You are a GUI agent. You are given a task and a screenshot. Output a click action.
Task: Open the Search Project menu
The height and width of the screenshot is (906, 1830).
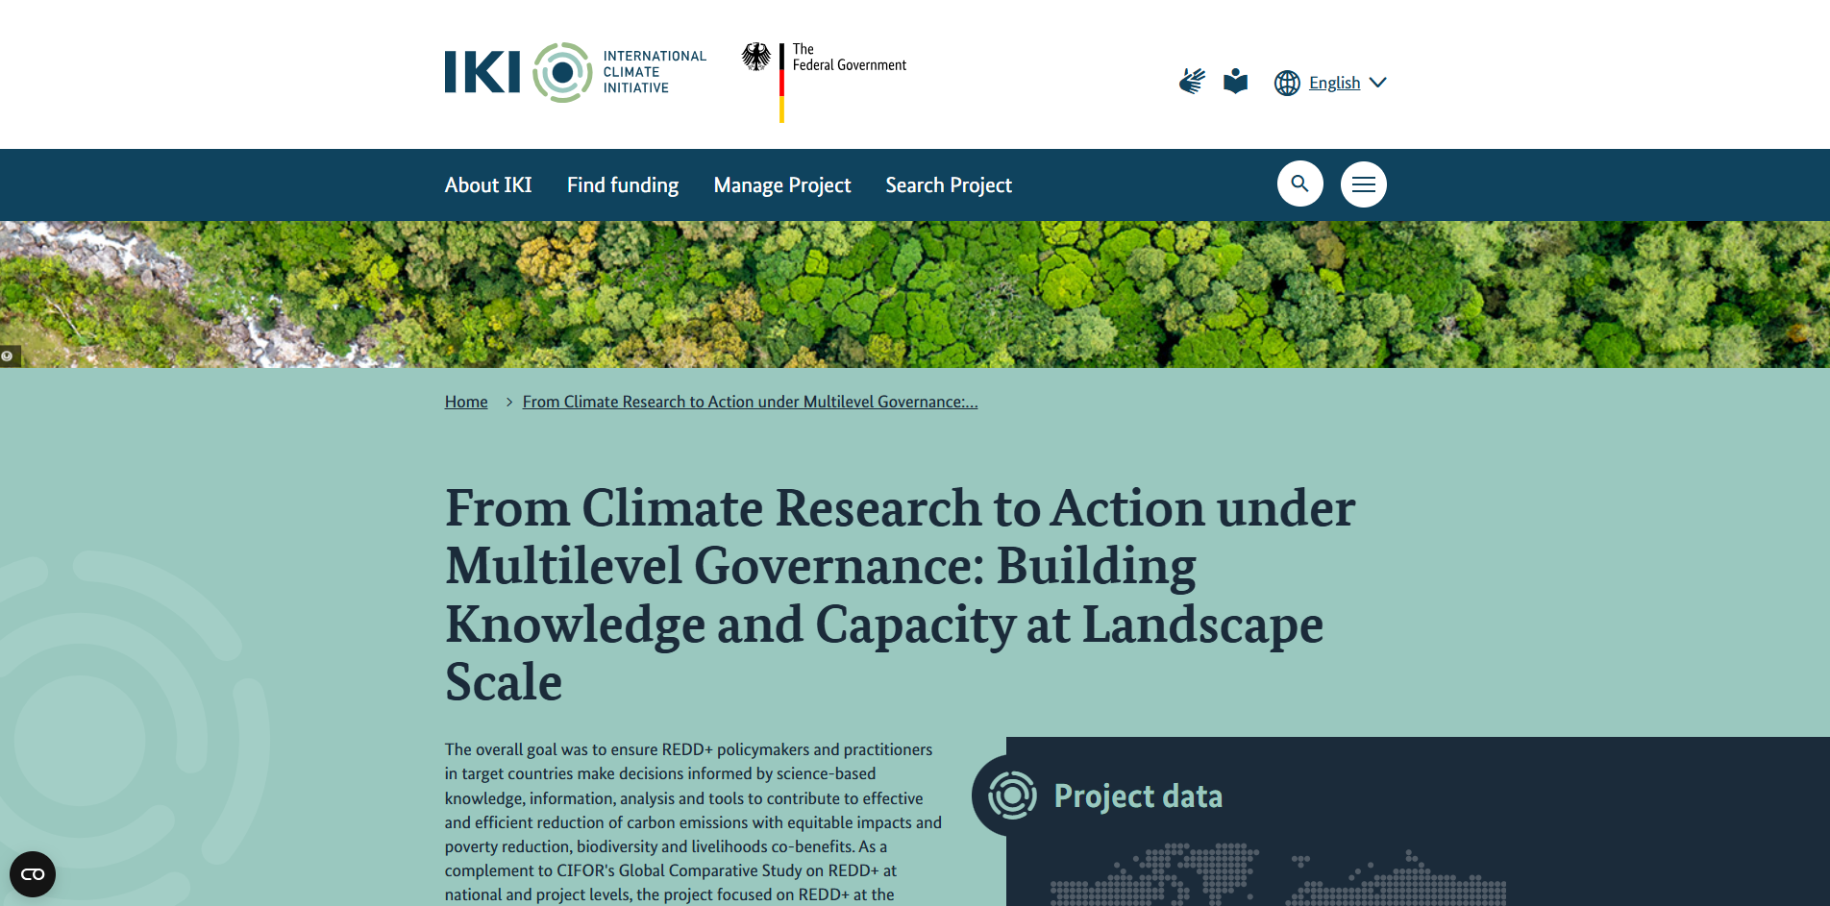coord(949,185)
